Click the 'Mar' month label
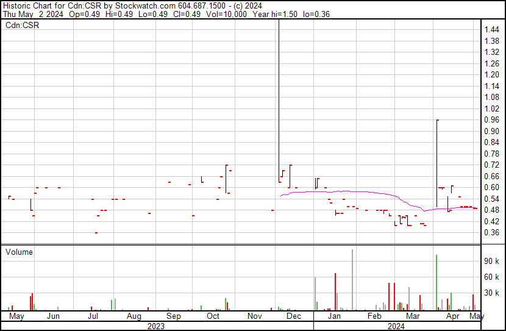 [413, 316]
